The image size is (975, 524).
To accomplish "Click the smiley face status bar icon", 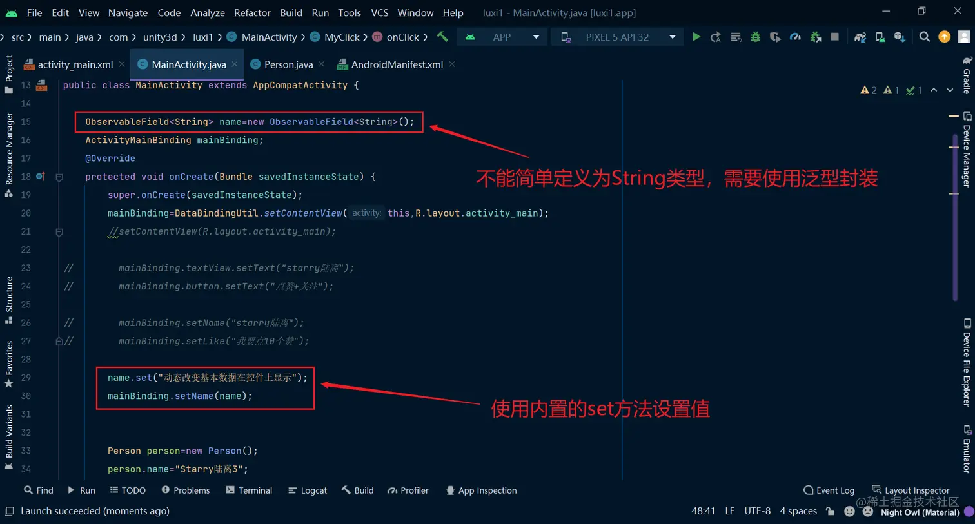I will 849,511.
